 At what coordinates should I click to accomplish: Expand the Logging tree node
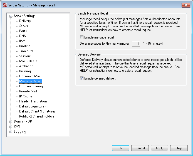[11, 132]
